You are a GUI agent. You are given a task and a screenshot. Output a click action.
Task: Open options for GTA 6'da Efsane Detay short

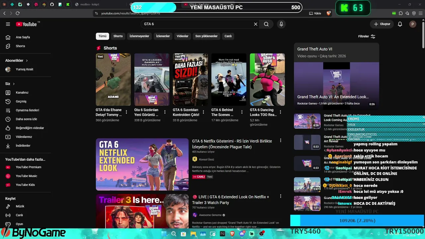click(127, 112)
